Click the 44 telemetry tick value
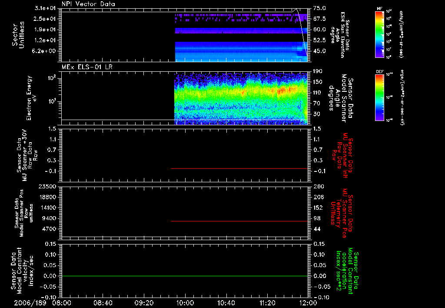 (x=317, y=229)
